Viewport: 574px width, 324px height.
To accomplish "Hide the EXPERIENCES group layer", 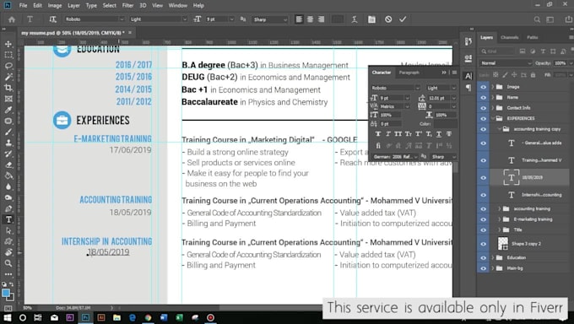I will coord(483,118).
